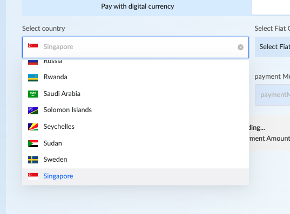Screen dimensions: 290x214
Task: Click the Singapore flag in the dropdown list
Action: (x=33, y=176)
